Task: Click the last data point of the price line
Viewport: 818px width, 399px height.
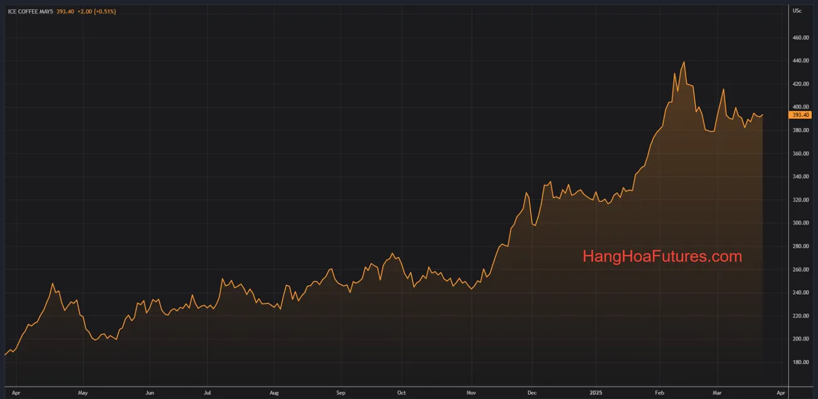Action: tap(762, 115)
